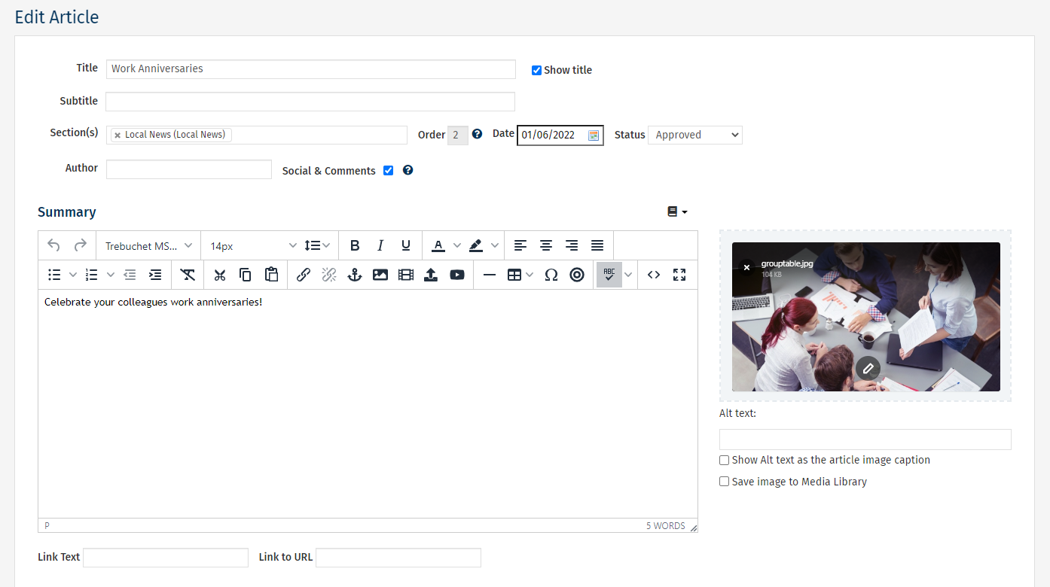Image resolution: width=1050 pixels, height=587 pixels.
Task: Insert an image using the picture icon
Action: click(x=380, y=275)
